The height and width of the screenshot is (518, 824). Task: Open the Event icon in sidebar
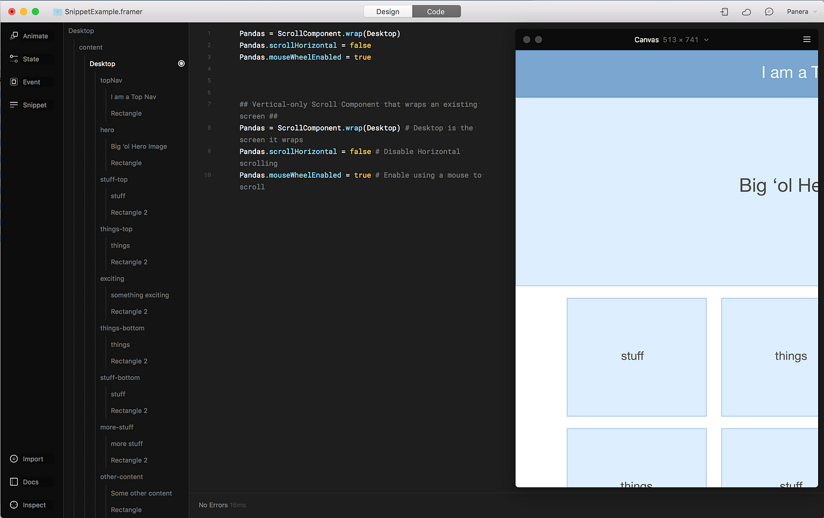pyautogui.click(x=14, y=82)
